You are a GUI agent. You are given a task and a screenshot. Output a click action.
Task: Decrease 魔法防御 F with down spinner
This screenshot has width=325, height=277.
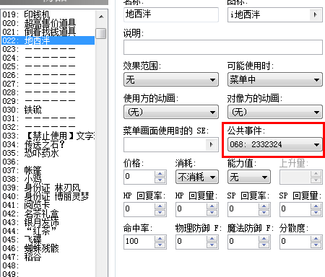tap(264, 245)
